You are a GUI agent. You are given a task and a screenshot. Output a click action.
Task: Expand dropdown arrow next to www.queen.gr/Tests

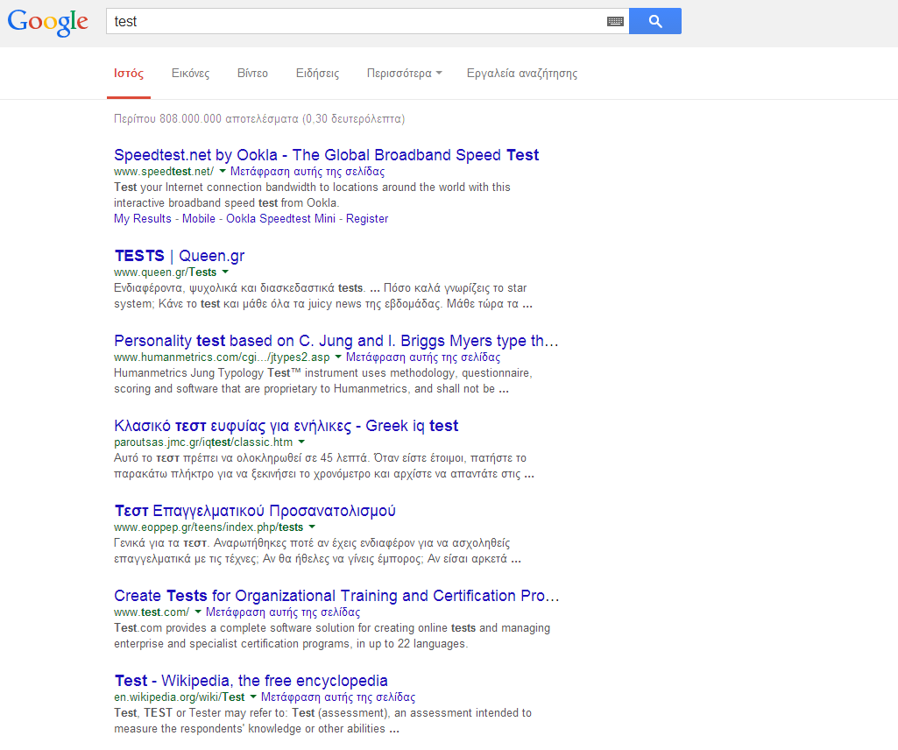click(225, 272)
